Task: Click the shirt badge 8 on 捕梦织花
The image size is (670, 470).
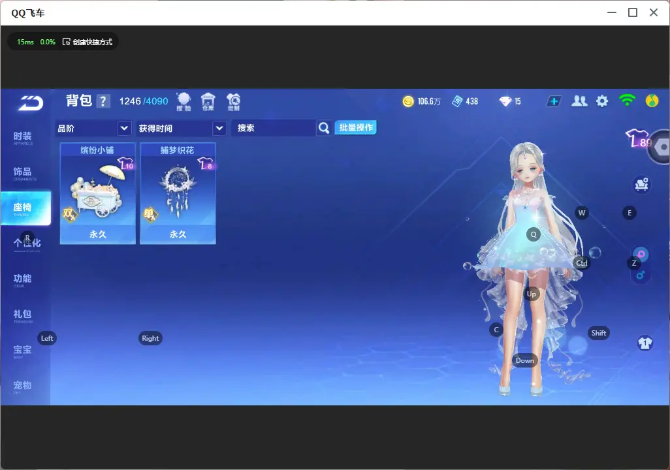Action: click(x=206, y=164)
